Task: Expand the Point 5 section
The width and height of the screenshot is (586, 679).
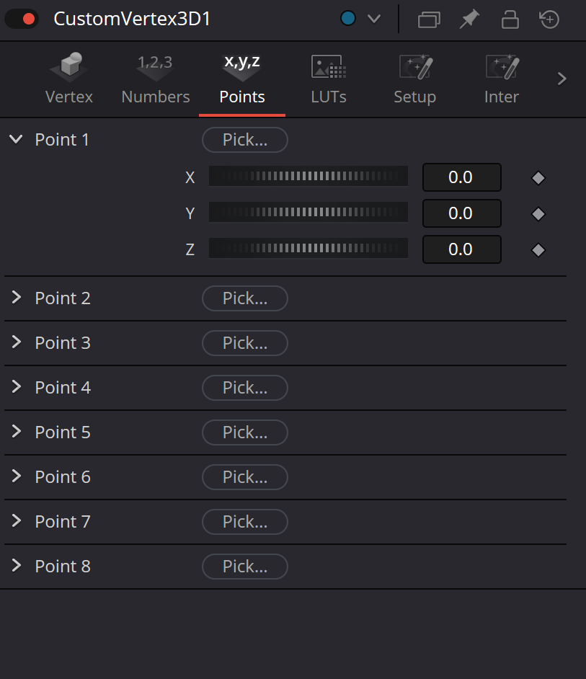Action: pos(17,431)
